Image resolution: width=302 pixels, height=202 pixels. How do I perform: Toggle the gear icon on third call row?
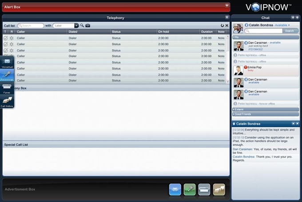coord(12,50)
